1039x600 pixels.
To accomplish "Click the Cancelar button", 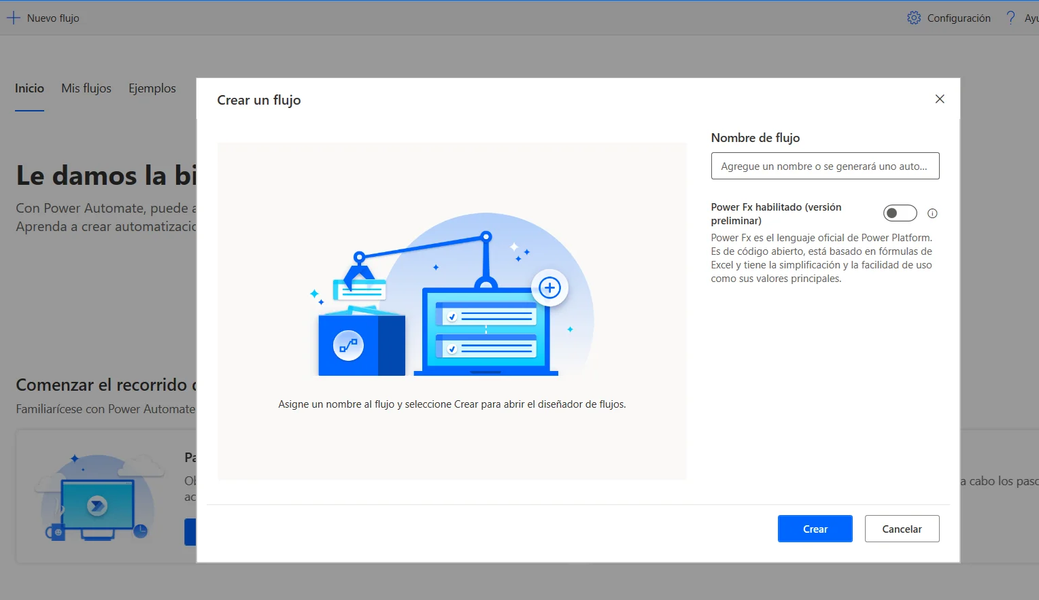I will 902,529.
